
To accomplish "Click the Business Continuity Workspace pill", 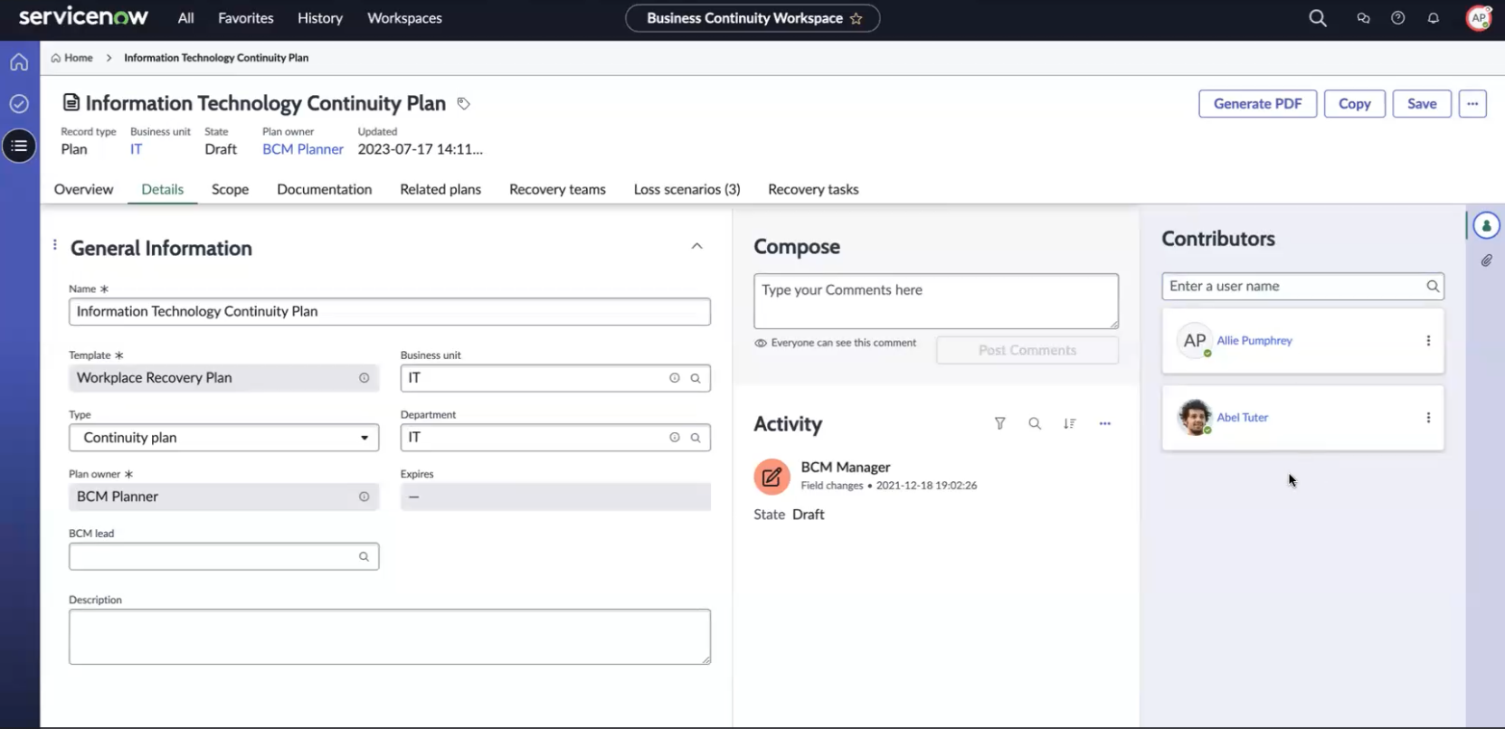I will pyautogui.click(x=752, y=18).
